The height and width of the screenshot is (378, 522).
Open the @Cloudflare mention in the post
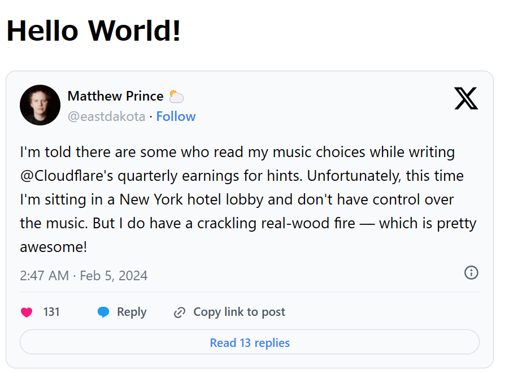click(x=62, y=176)
